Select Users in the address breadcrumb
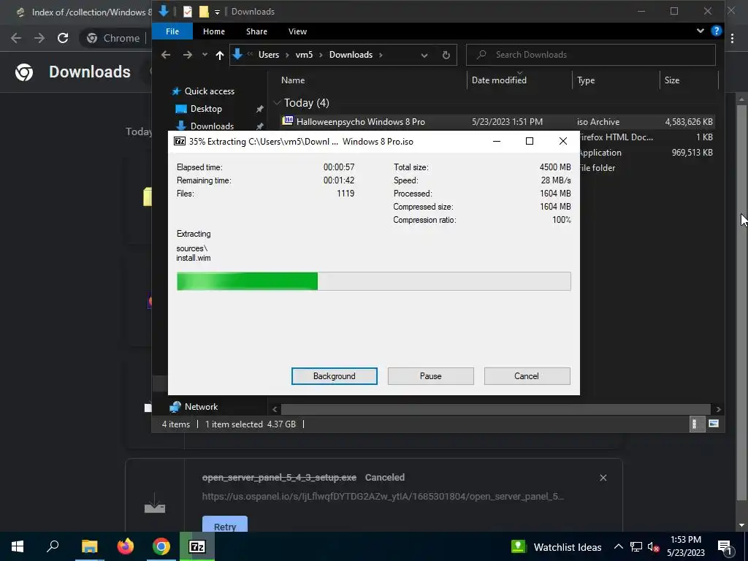 pyautogui.click(x=269, y=55)
